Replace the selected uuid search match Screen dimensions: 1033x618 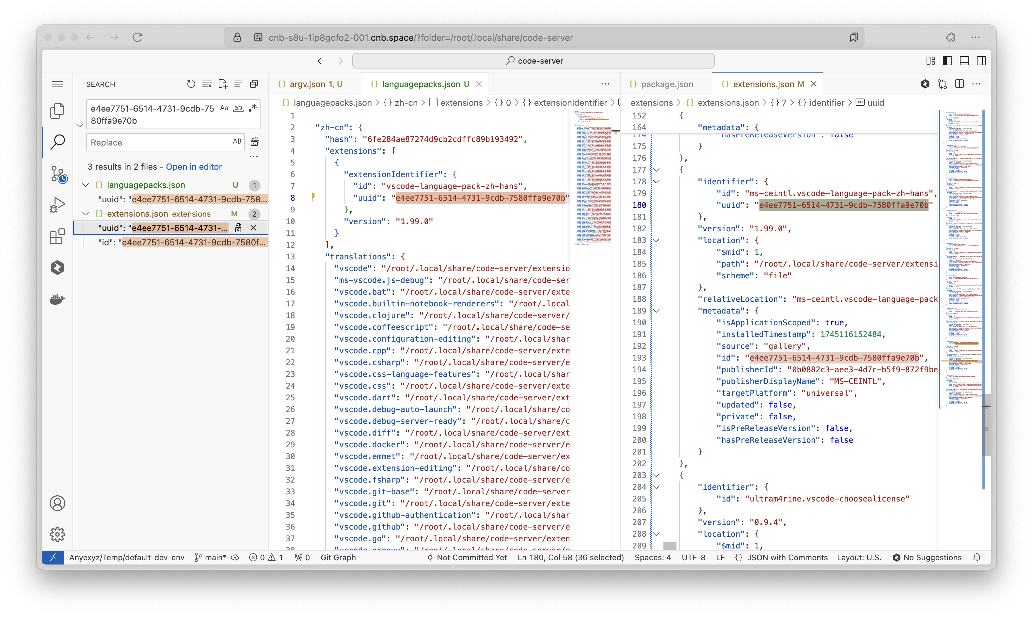(x=238, y=228)
